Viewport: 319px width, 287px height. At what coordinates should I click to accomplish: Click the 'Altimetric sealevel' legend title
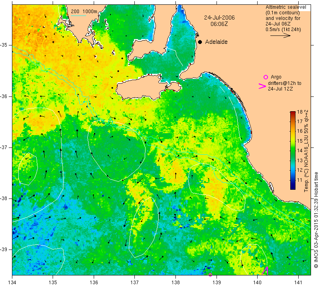286,7
